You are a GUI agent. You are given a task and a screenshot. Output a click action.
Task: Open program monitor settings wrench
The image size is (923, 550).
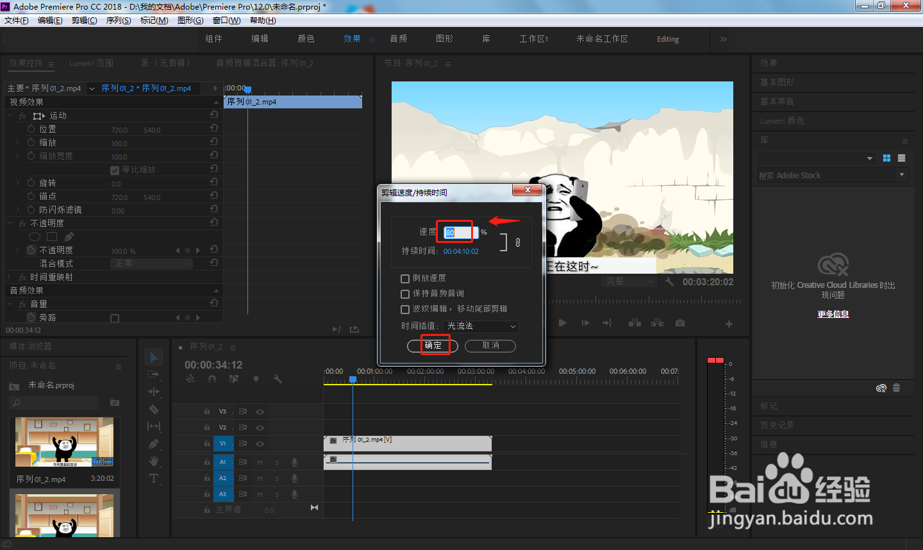tap(669, 281)
